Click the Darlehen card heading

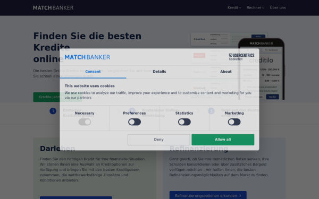(x=57, y=149)
